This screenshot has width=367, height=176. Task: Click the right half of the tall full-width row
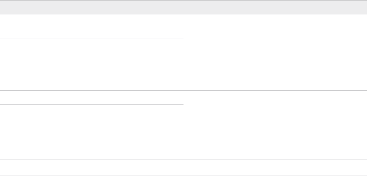[x=275, y=139]
